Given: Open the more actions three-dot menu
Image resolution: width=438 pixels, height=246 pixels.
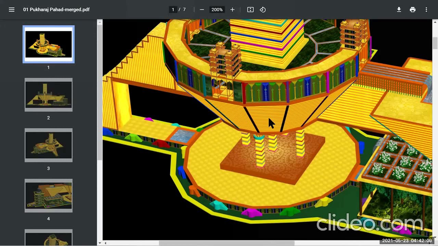Looking at the screenshot, I should (426, 10).
